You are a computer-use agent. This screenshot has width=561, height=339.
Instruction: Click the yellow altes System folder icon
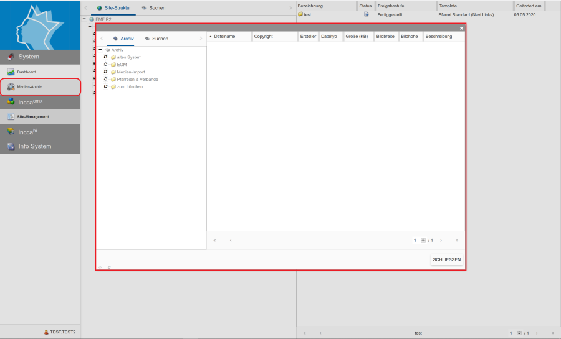[113, 57]
